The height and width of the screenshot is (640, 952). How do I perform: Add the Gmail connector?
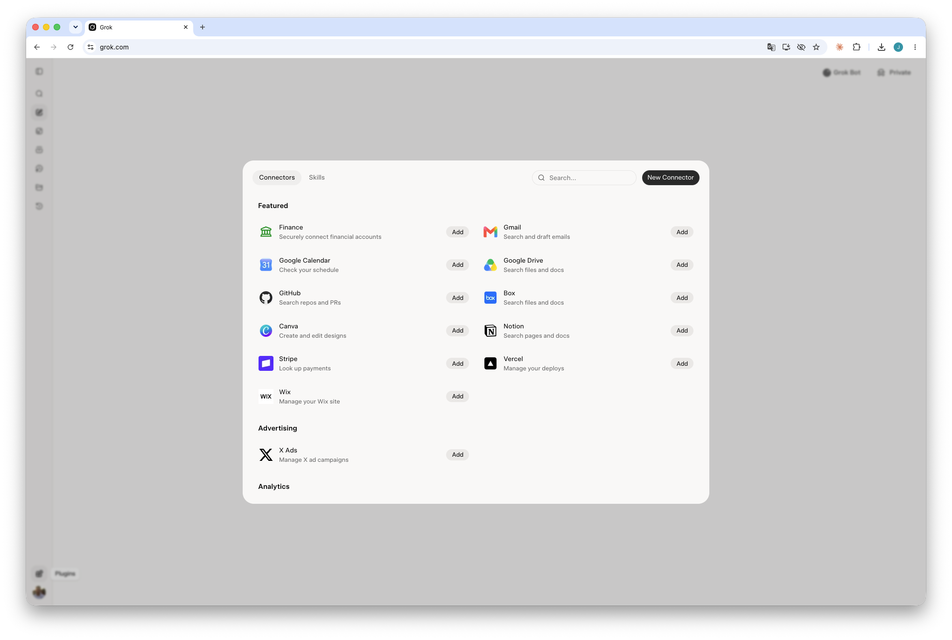point(682,232)
